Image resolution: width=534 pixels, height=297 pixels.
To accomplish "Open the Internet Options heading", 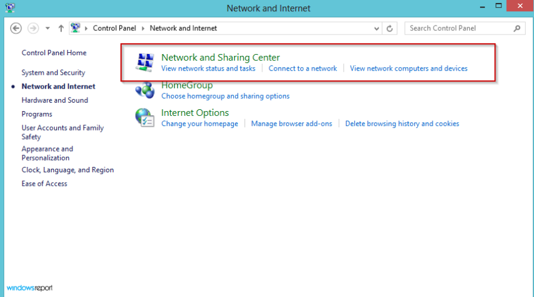I will pos(195,112).
